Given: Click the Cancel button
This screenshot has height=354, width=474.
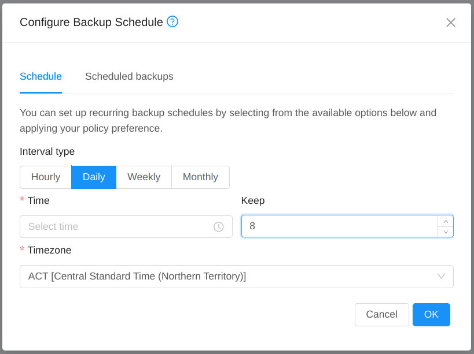Looking at the screenshot, I should (x=381, y=314).
